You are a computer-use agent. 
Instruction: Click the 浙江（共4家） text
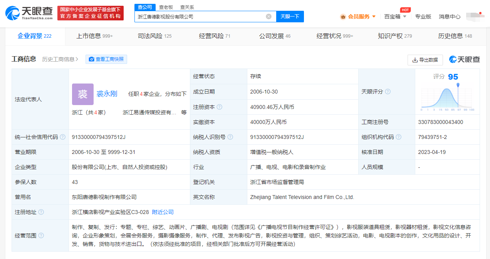[x=89, y=112]
